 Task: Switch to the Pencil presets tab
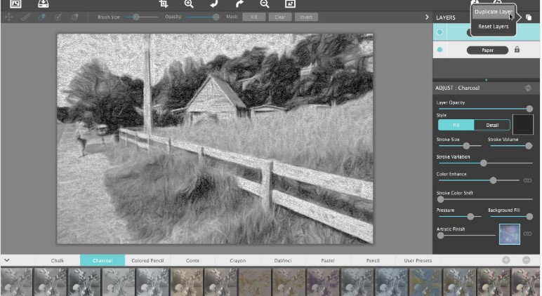tap(373, 260)
